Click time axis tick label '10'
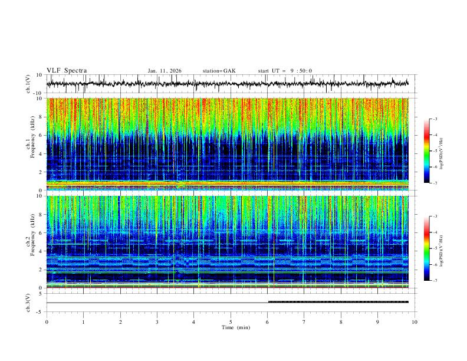 [x=415, y=322]
